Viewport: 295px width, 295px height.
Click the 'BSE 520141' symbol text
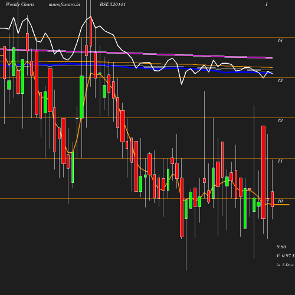[x=113, y=4]
